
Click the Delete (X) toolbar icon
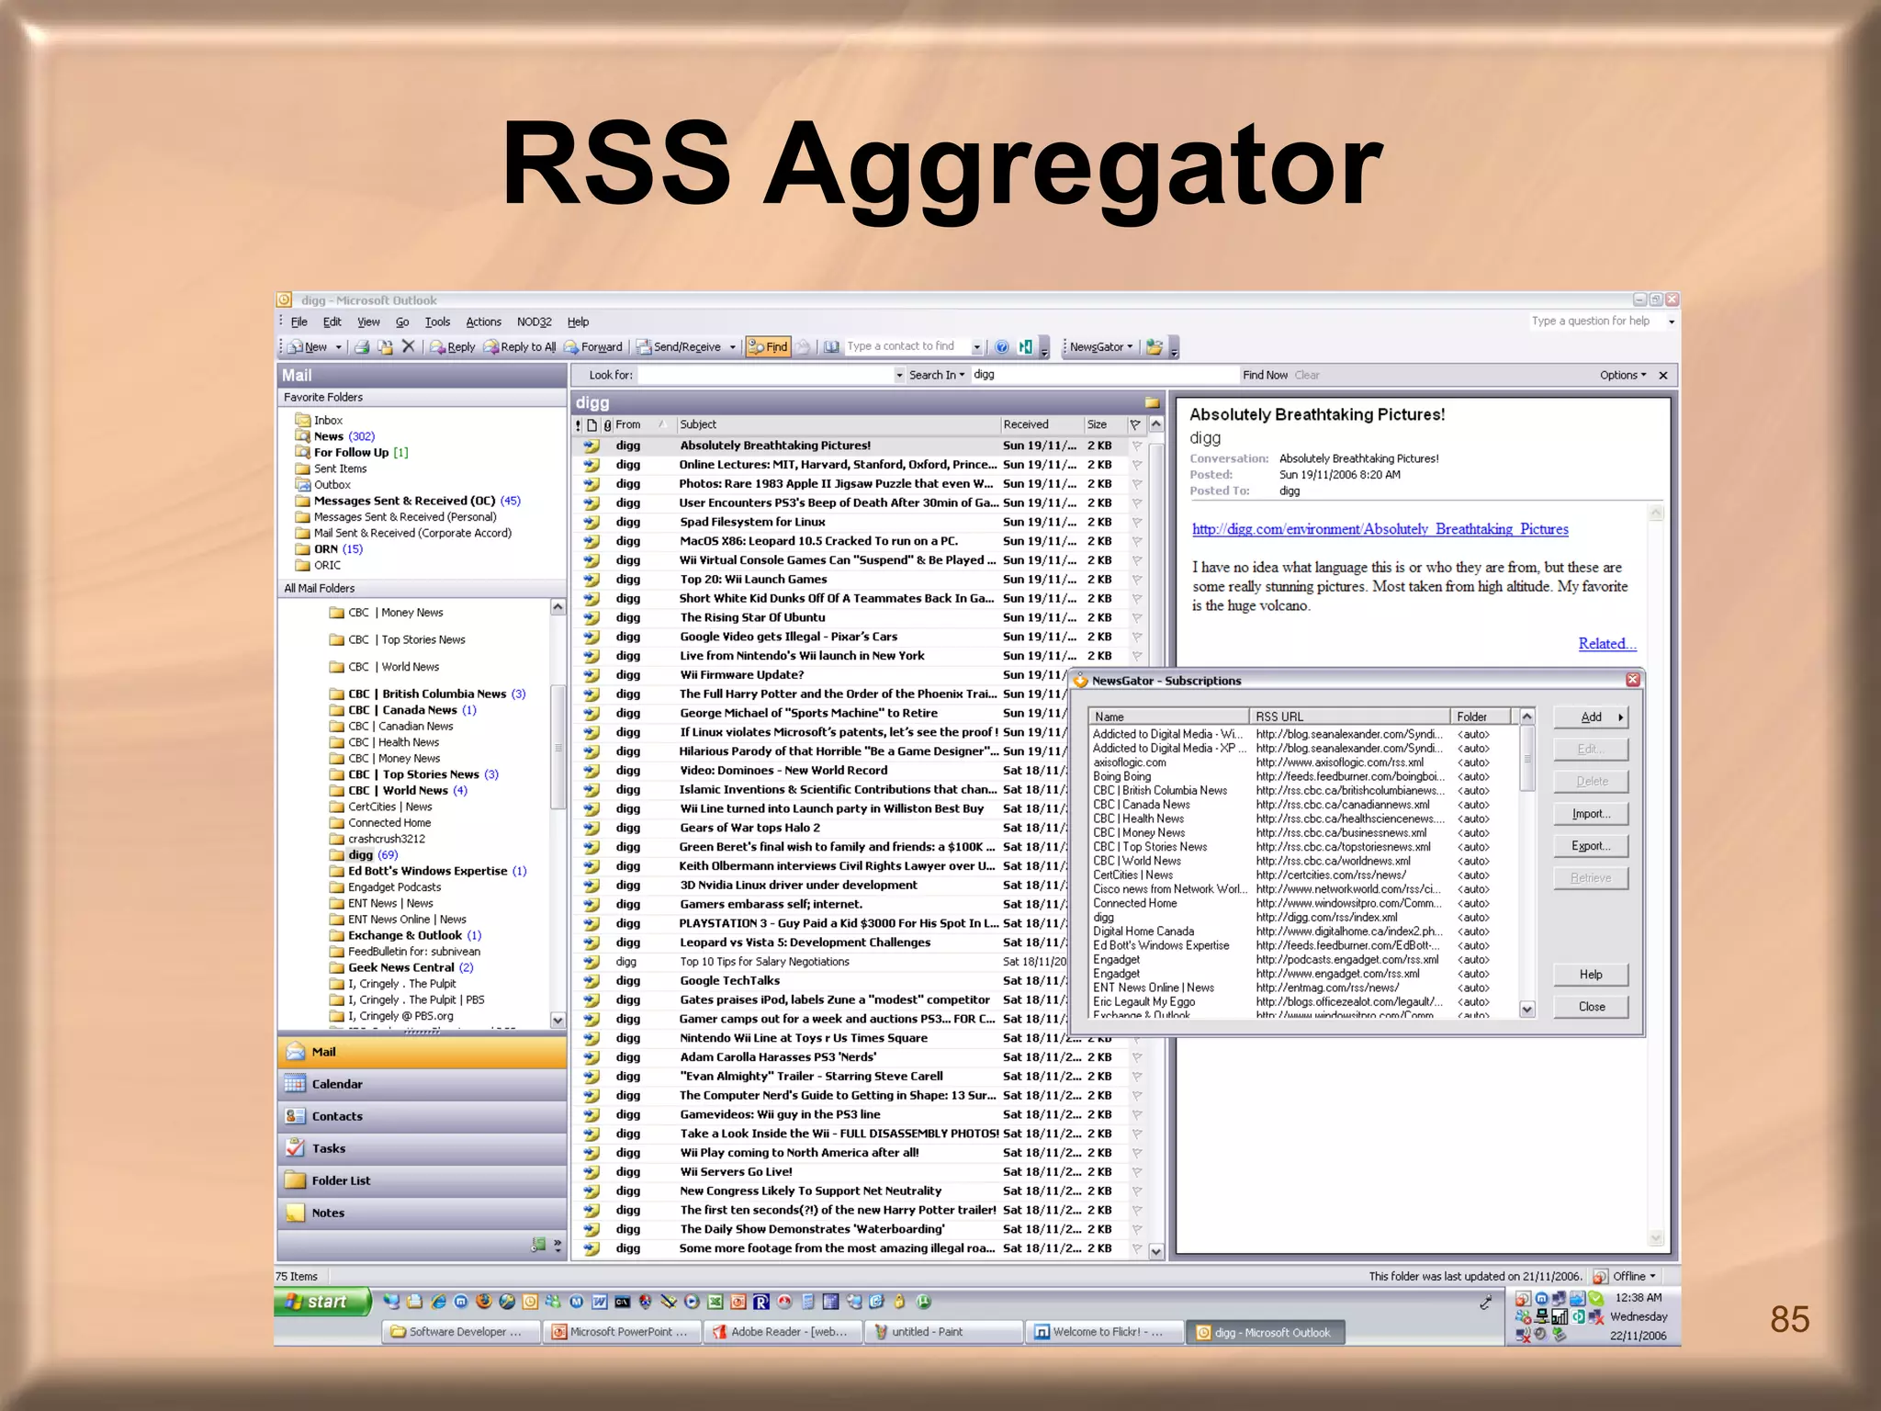click(x=409, y=346)
